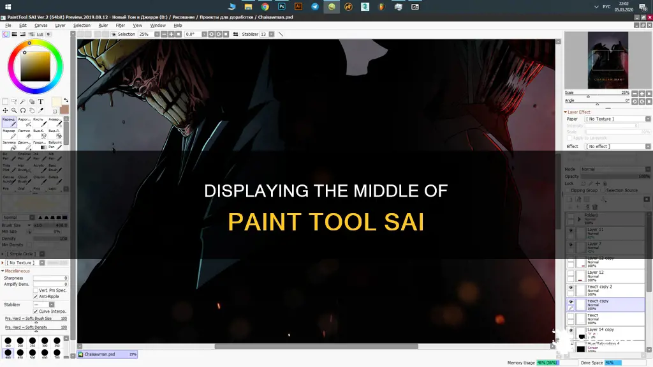Open the Canvas menu
This screenshot has height=367, width=653.
pos(41,26)
